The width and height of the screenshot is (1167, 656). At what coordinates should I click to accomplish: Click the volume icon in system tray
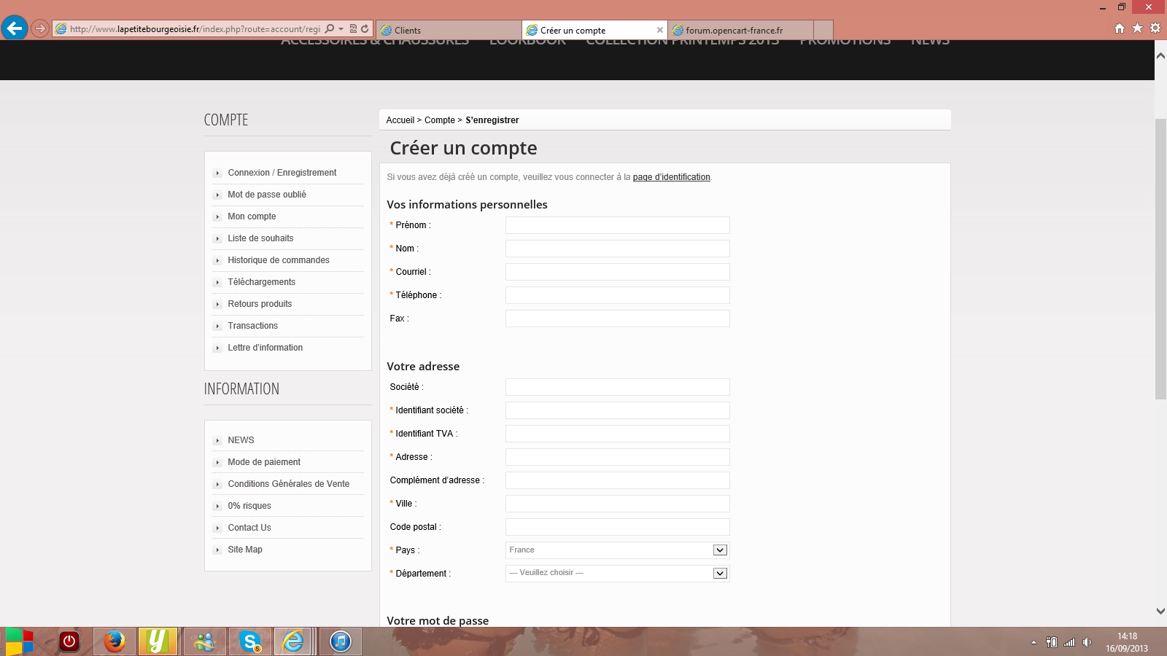[1087, 642]
